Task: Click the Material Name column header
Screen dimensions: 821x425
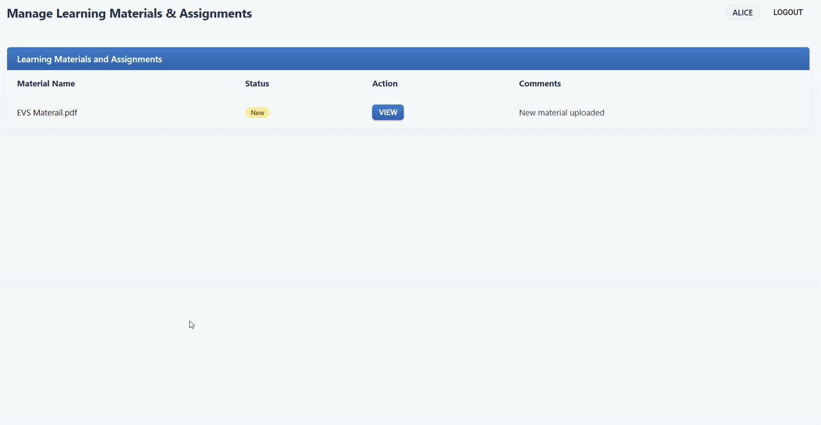Action: 46,83
